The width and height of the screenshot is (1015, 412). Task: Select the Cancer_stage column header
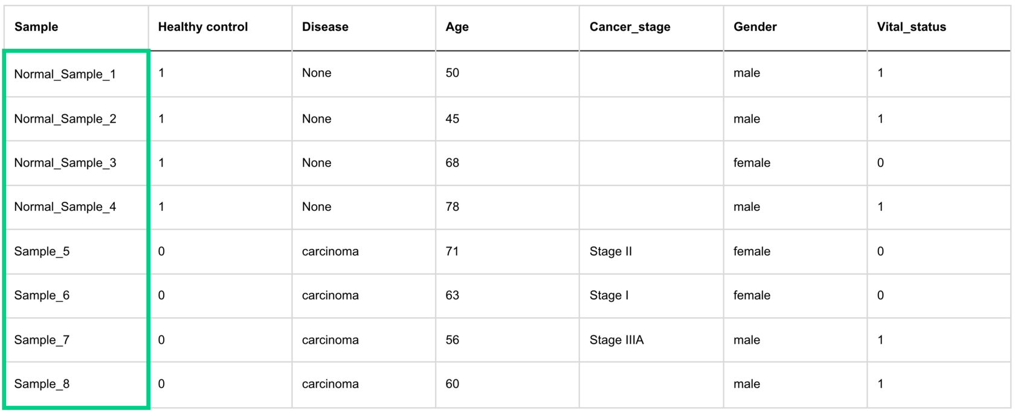click(630, 27)
